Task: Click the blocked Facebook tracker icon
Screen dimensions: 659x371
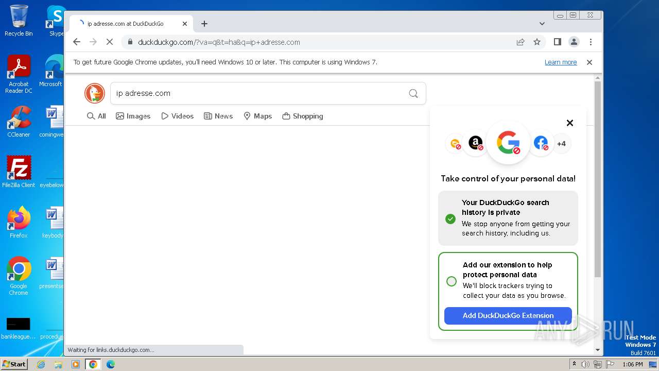Action: [x=541, y=143]
